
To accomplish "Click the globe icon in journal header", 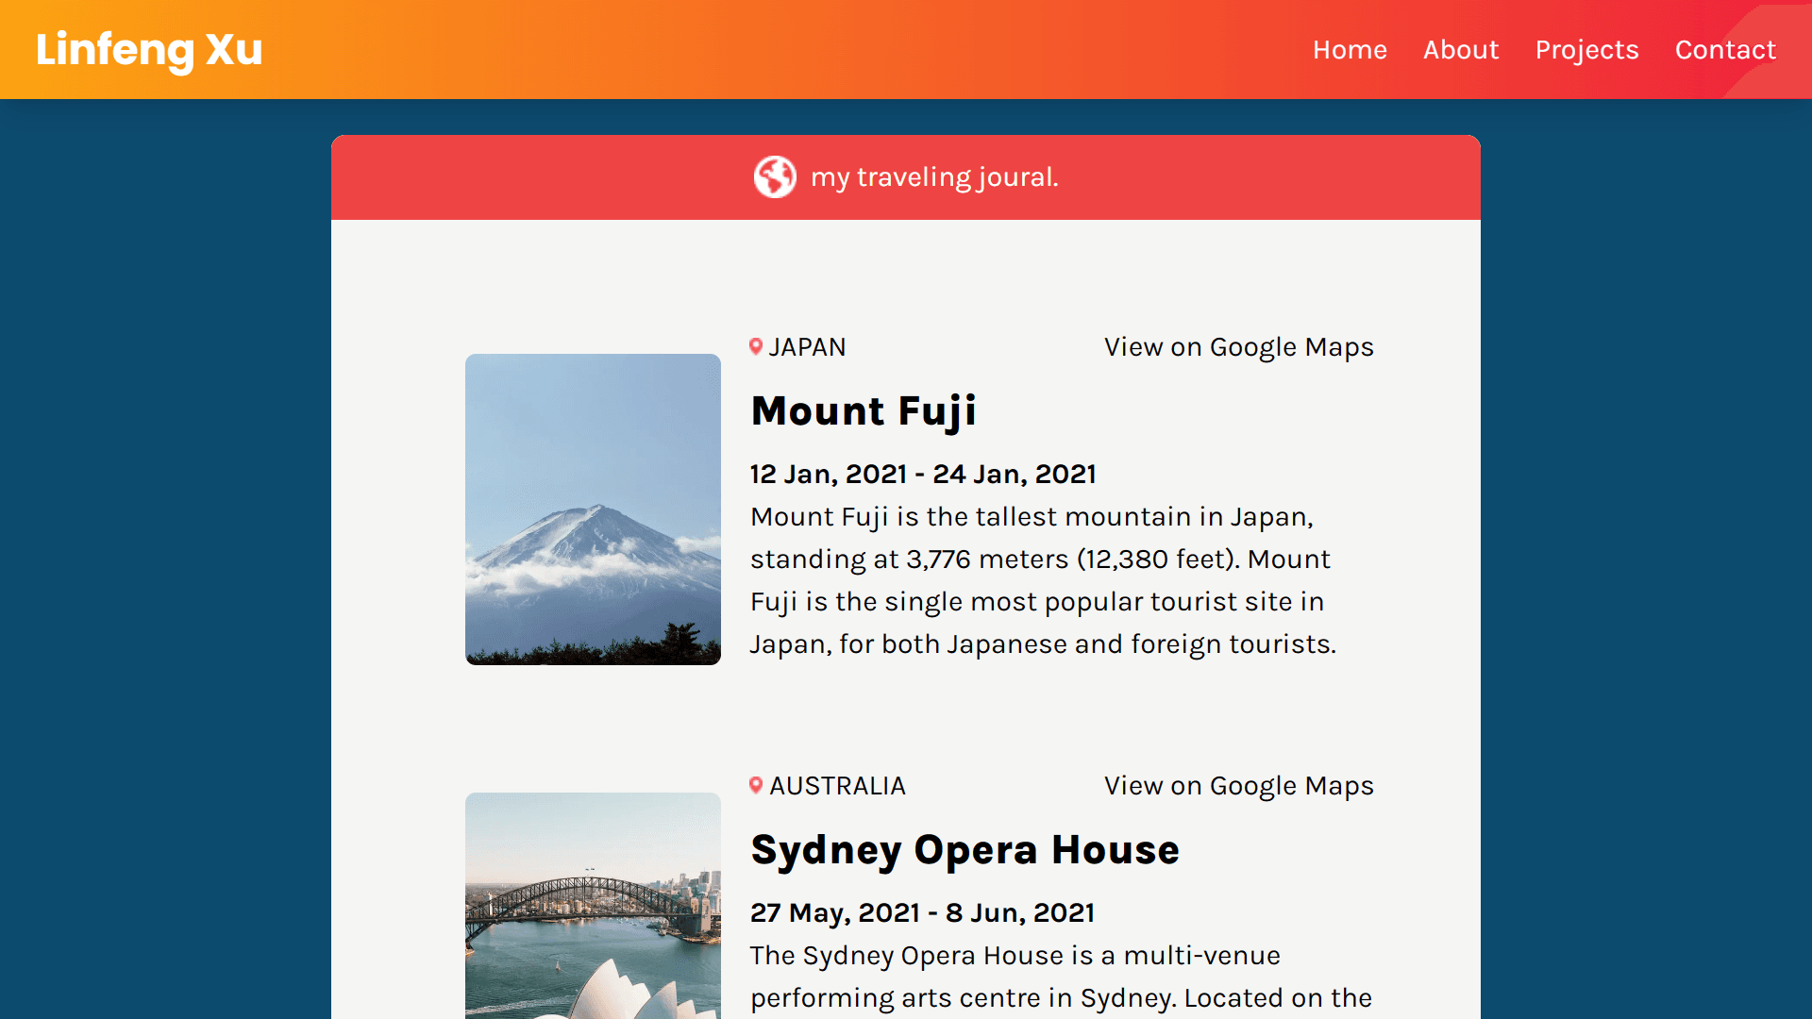I will [775, 177].
